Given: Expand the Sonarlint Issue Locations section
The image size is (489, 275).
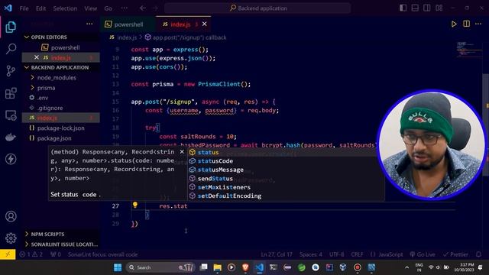Looking at the screenshot, I should pos(61,244).
